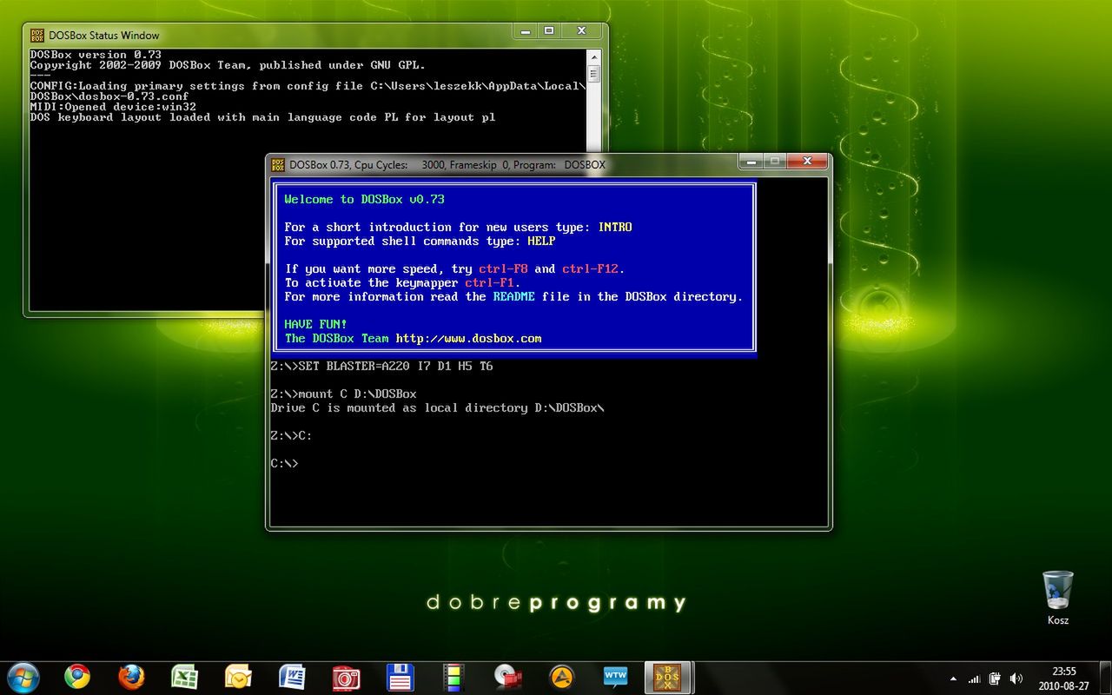Image resolution: width=1112 pixels, height=695 pixels.
Task: Open the volume speaker tray icon
Action: (x=1016, y=678)
